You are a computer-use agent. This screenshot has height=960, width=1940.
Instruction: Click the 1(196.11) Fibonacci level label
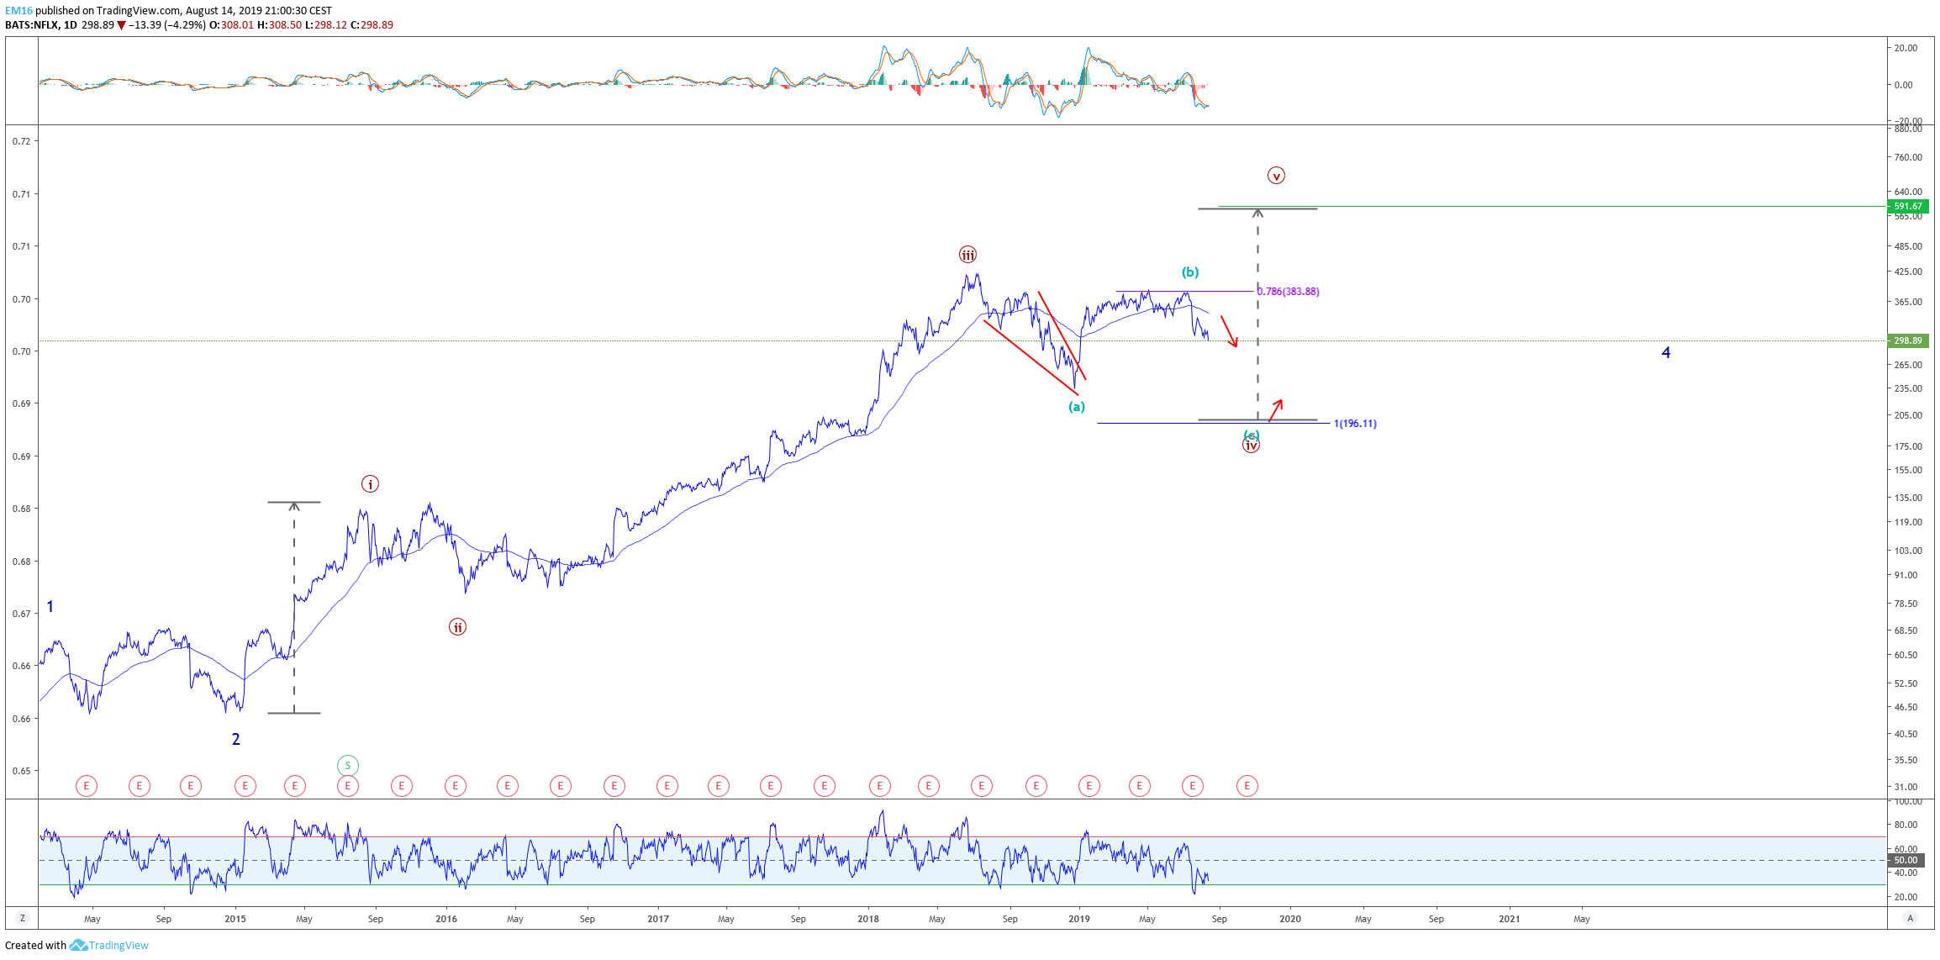coord(1355,424)
